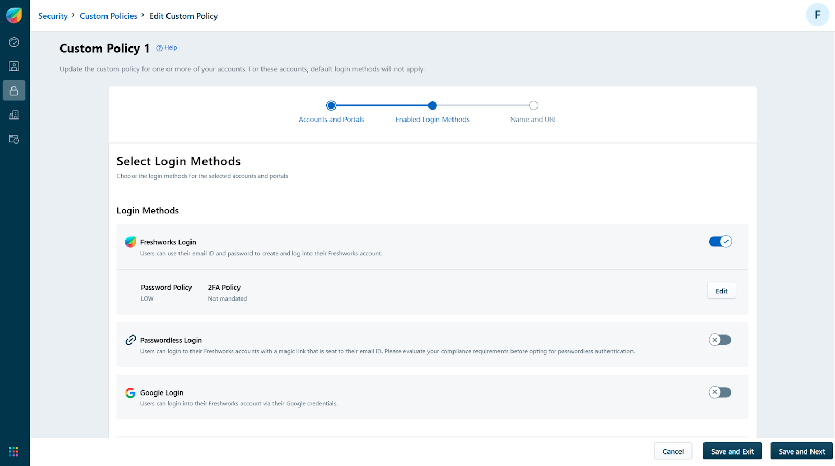
Task: Click the Cancel button
Action: tap(673, 451)
